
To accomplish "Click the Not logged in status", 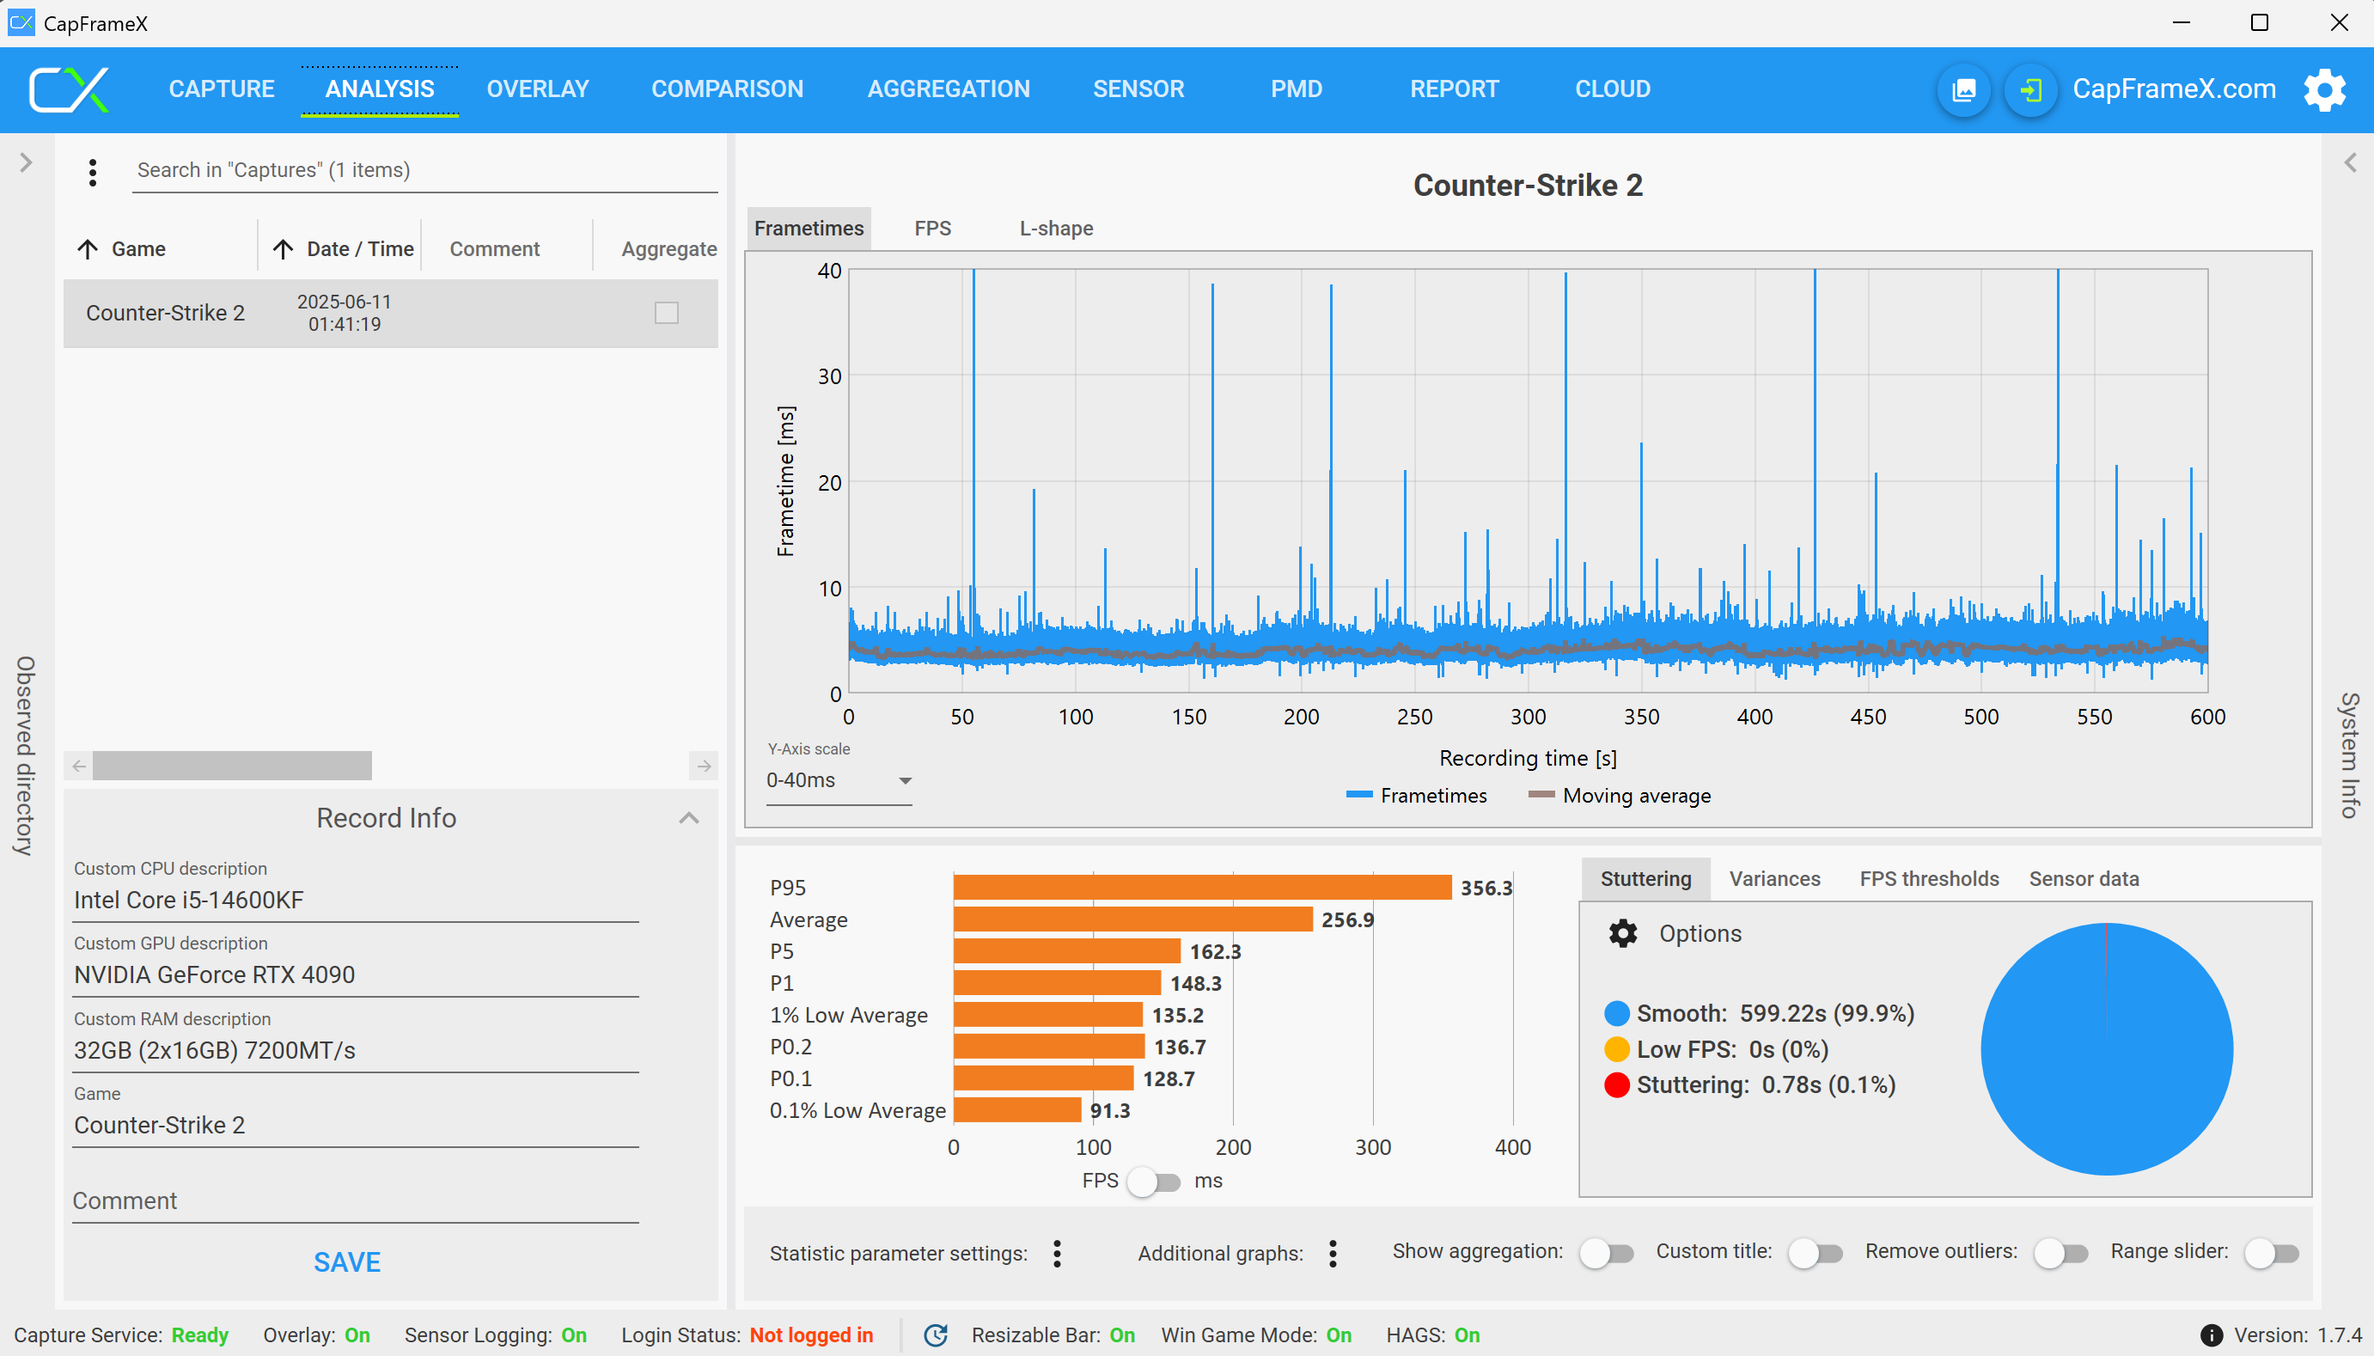I will click(811, 1335).
